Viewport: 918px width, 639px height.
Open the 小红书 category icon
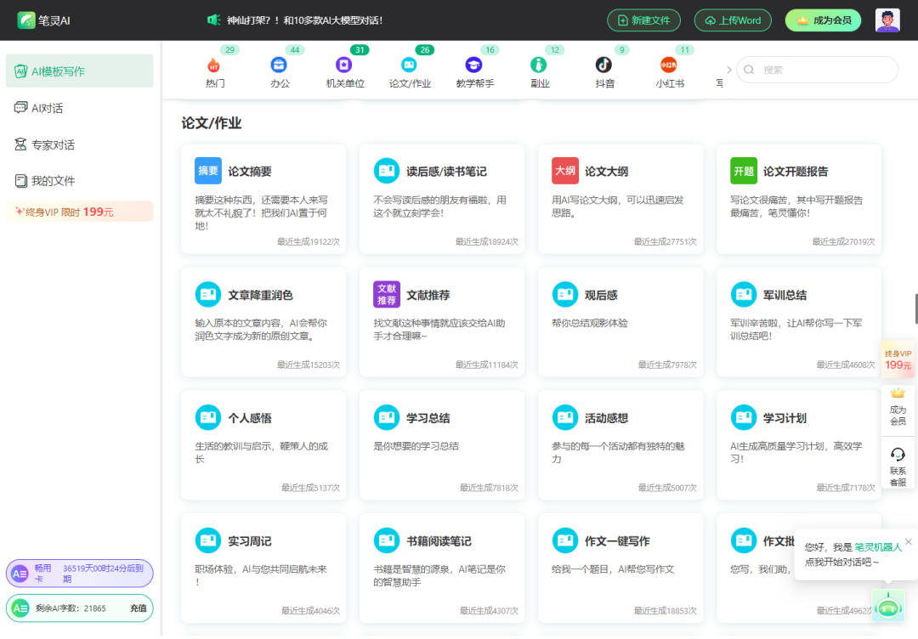pyautogui.click(x=670, y=63)
